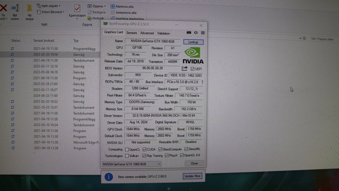Click Historik in Explorer ribbon
The image size is (339, 191).
(96, 18)
